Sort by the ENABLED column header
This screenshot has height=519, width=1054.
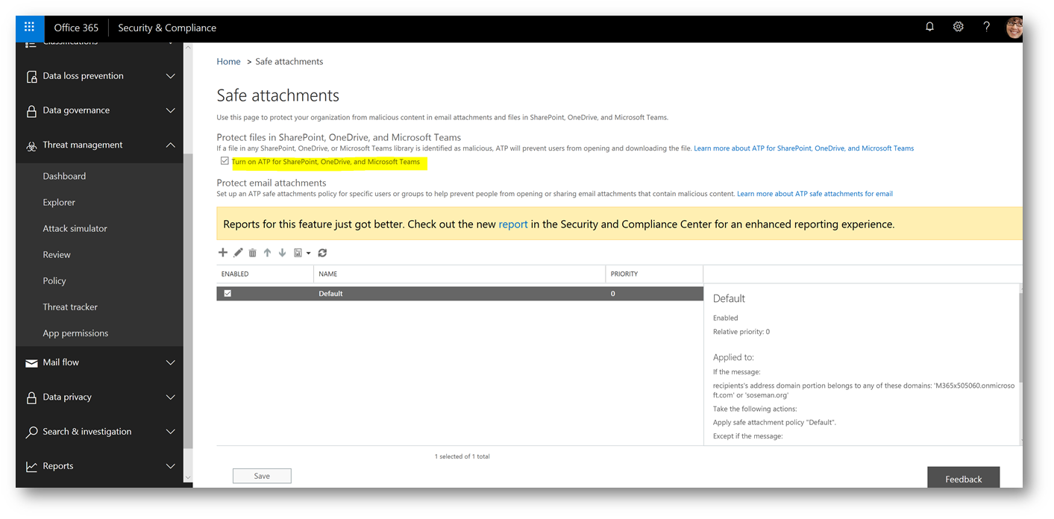coord(235,274)
